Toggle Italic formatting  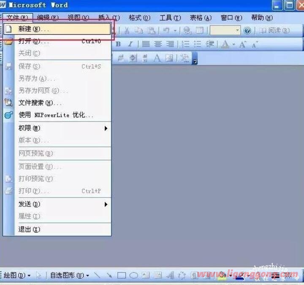(x=130, y=44)
